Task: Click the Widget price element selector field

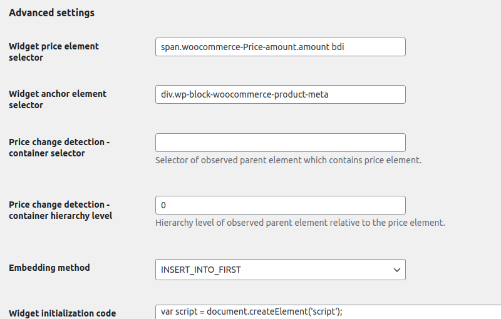Action: [280, 47]
